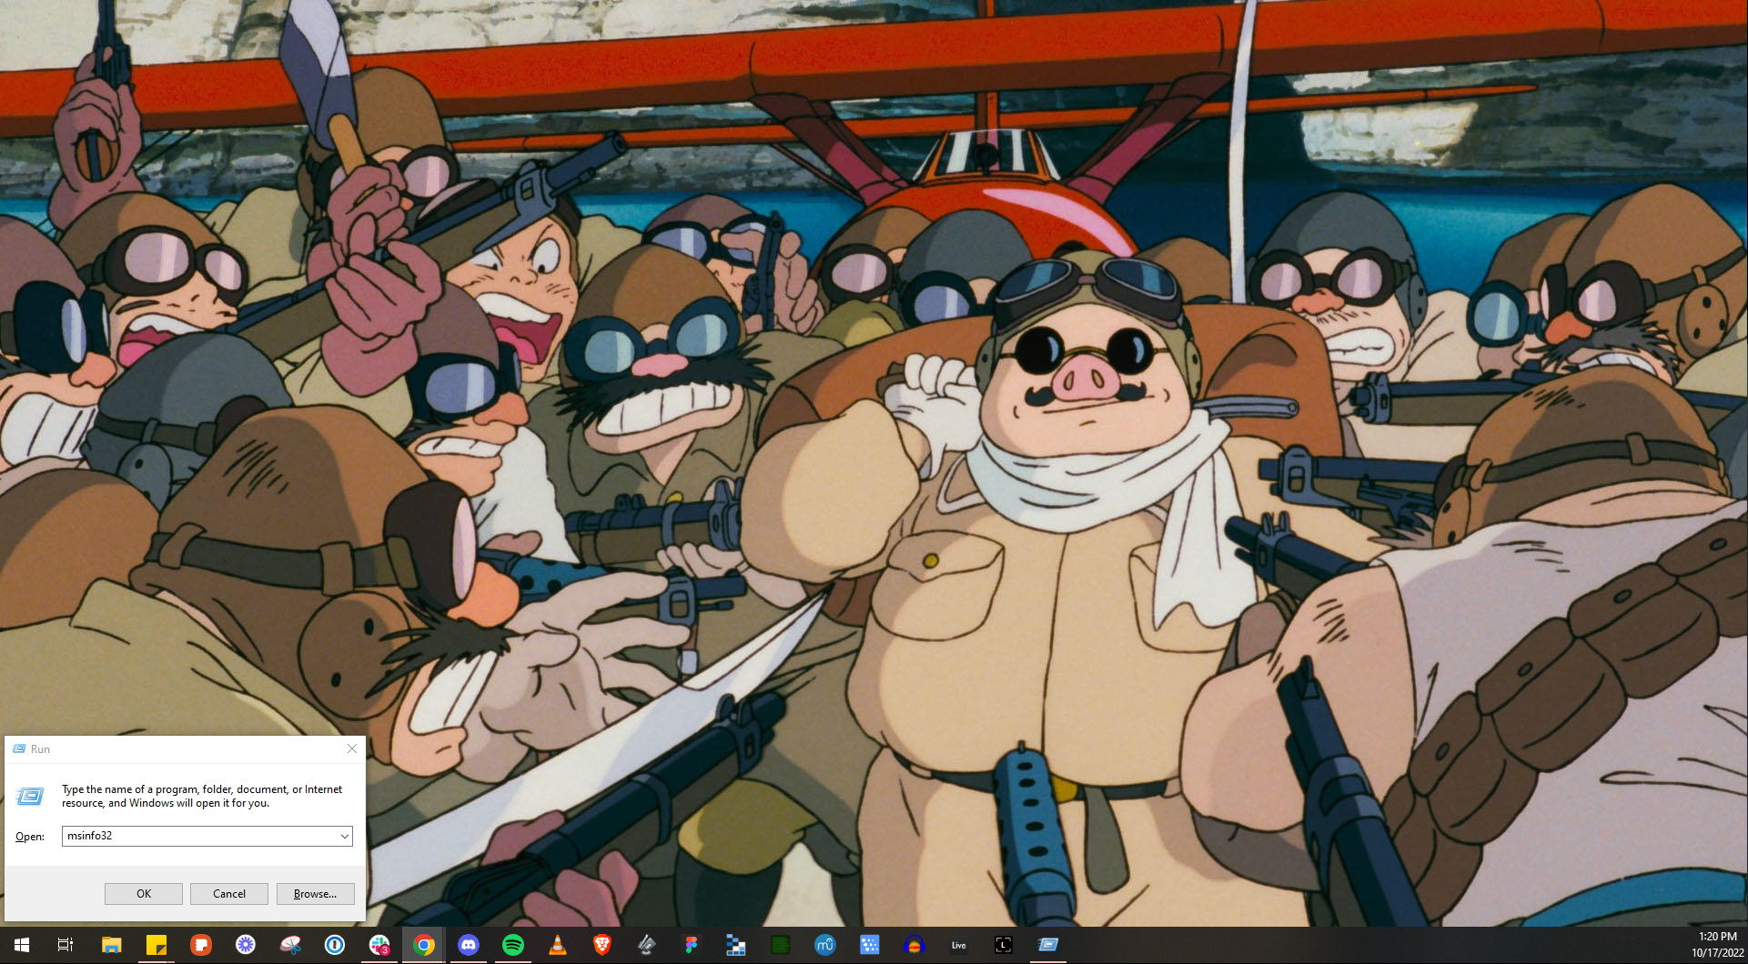Click the black bracket L taskbar icon

click(x=1003, y=945)
